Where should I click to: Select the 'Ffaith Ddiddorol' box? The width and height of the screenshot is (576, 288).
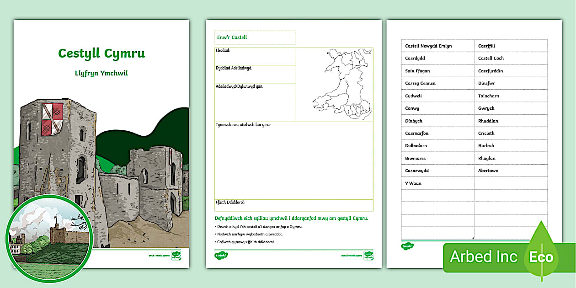[293, 204]
